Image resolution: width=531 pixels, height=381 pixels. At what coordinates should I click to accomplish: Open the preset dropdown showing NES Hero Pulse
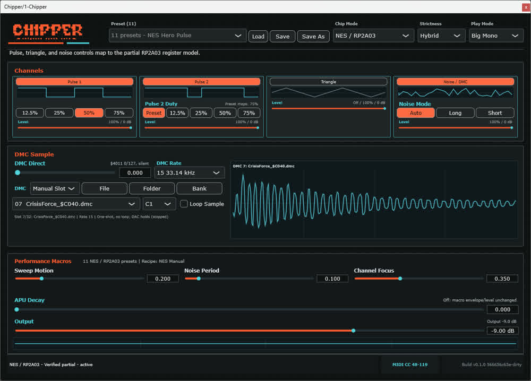click(177, 36)
